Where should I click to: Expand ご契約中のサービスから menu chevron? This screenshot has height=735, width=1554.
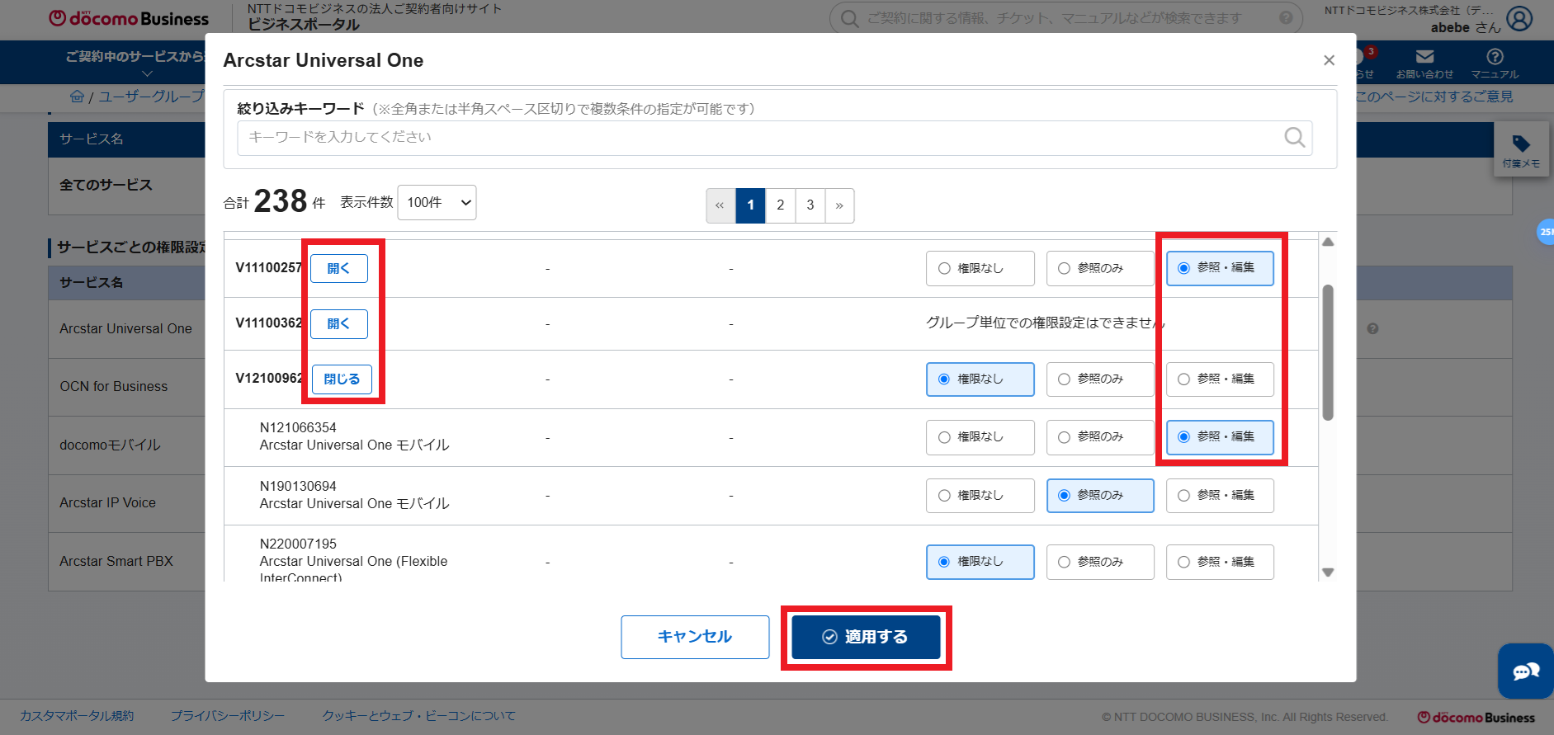(147, 74)
